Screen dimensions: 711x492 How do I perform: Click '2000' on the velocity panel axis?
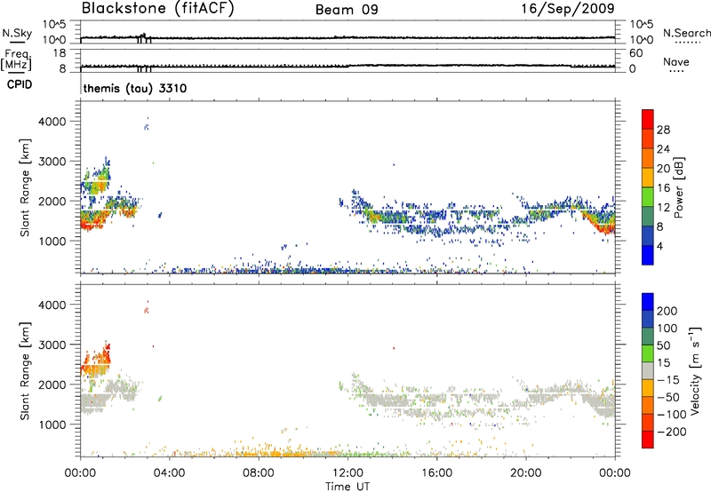[52, 385]
